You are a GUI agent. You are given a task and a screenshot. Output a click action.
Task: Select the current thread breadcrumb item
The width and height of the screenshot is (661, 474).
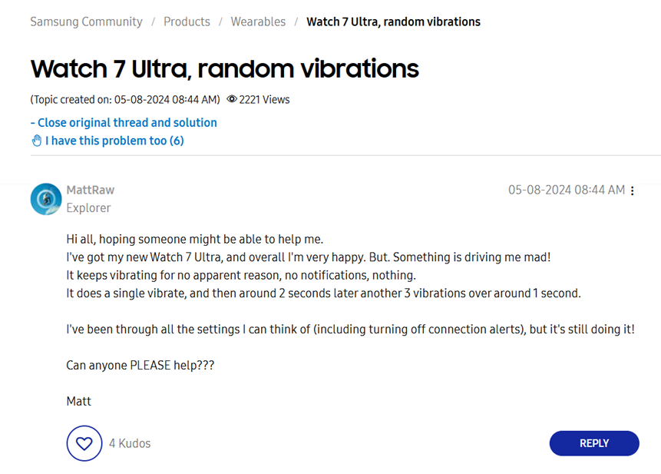(393, 22)
